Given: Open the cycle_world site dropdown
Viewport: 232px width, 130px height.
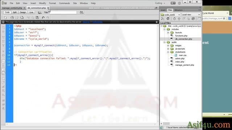Looking at the screenshot, I should coord(170,14).
